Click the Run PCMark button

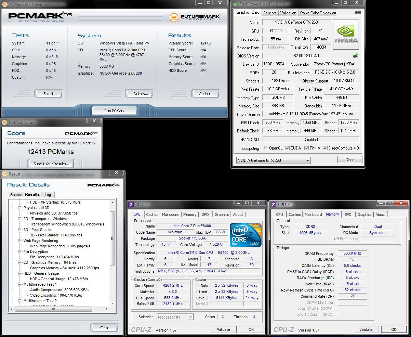(114, 111)
